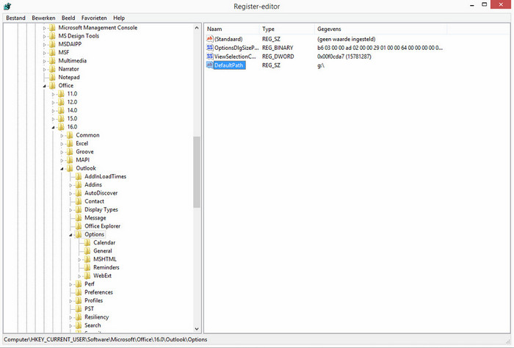Click the Multimedia folder icon
514x348 pixels.
[52, 61]
